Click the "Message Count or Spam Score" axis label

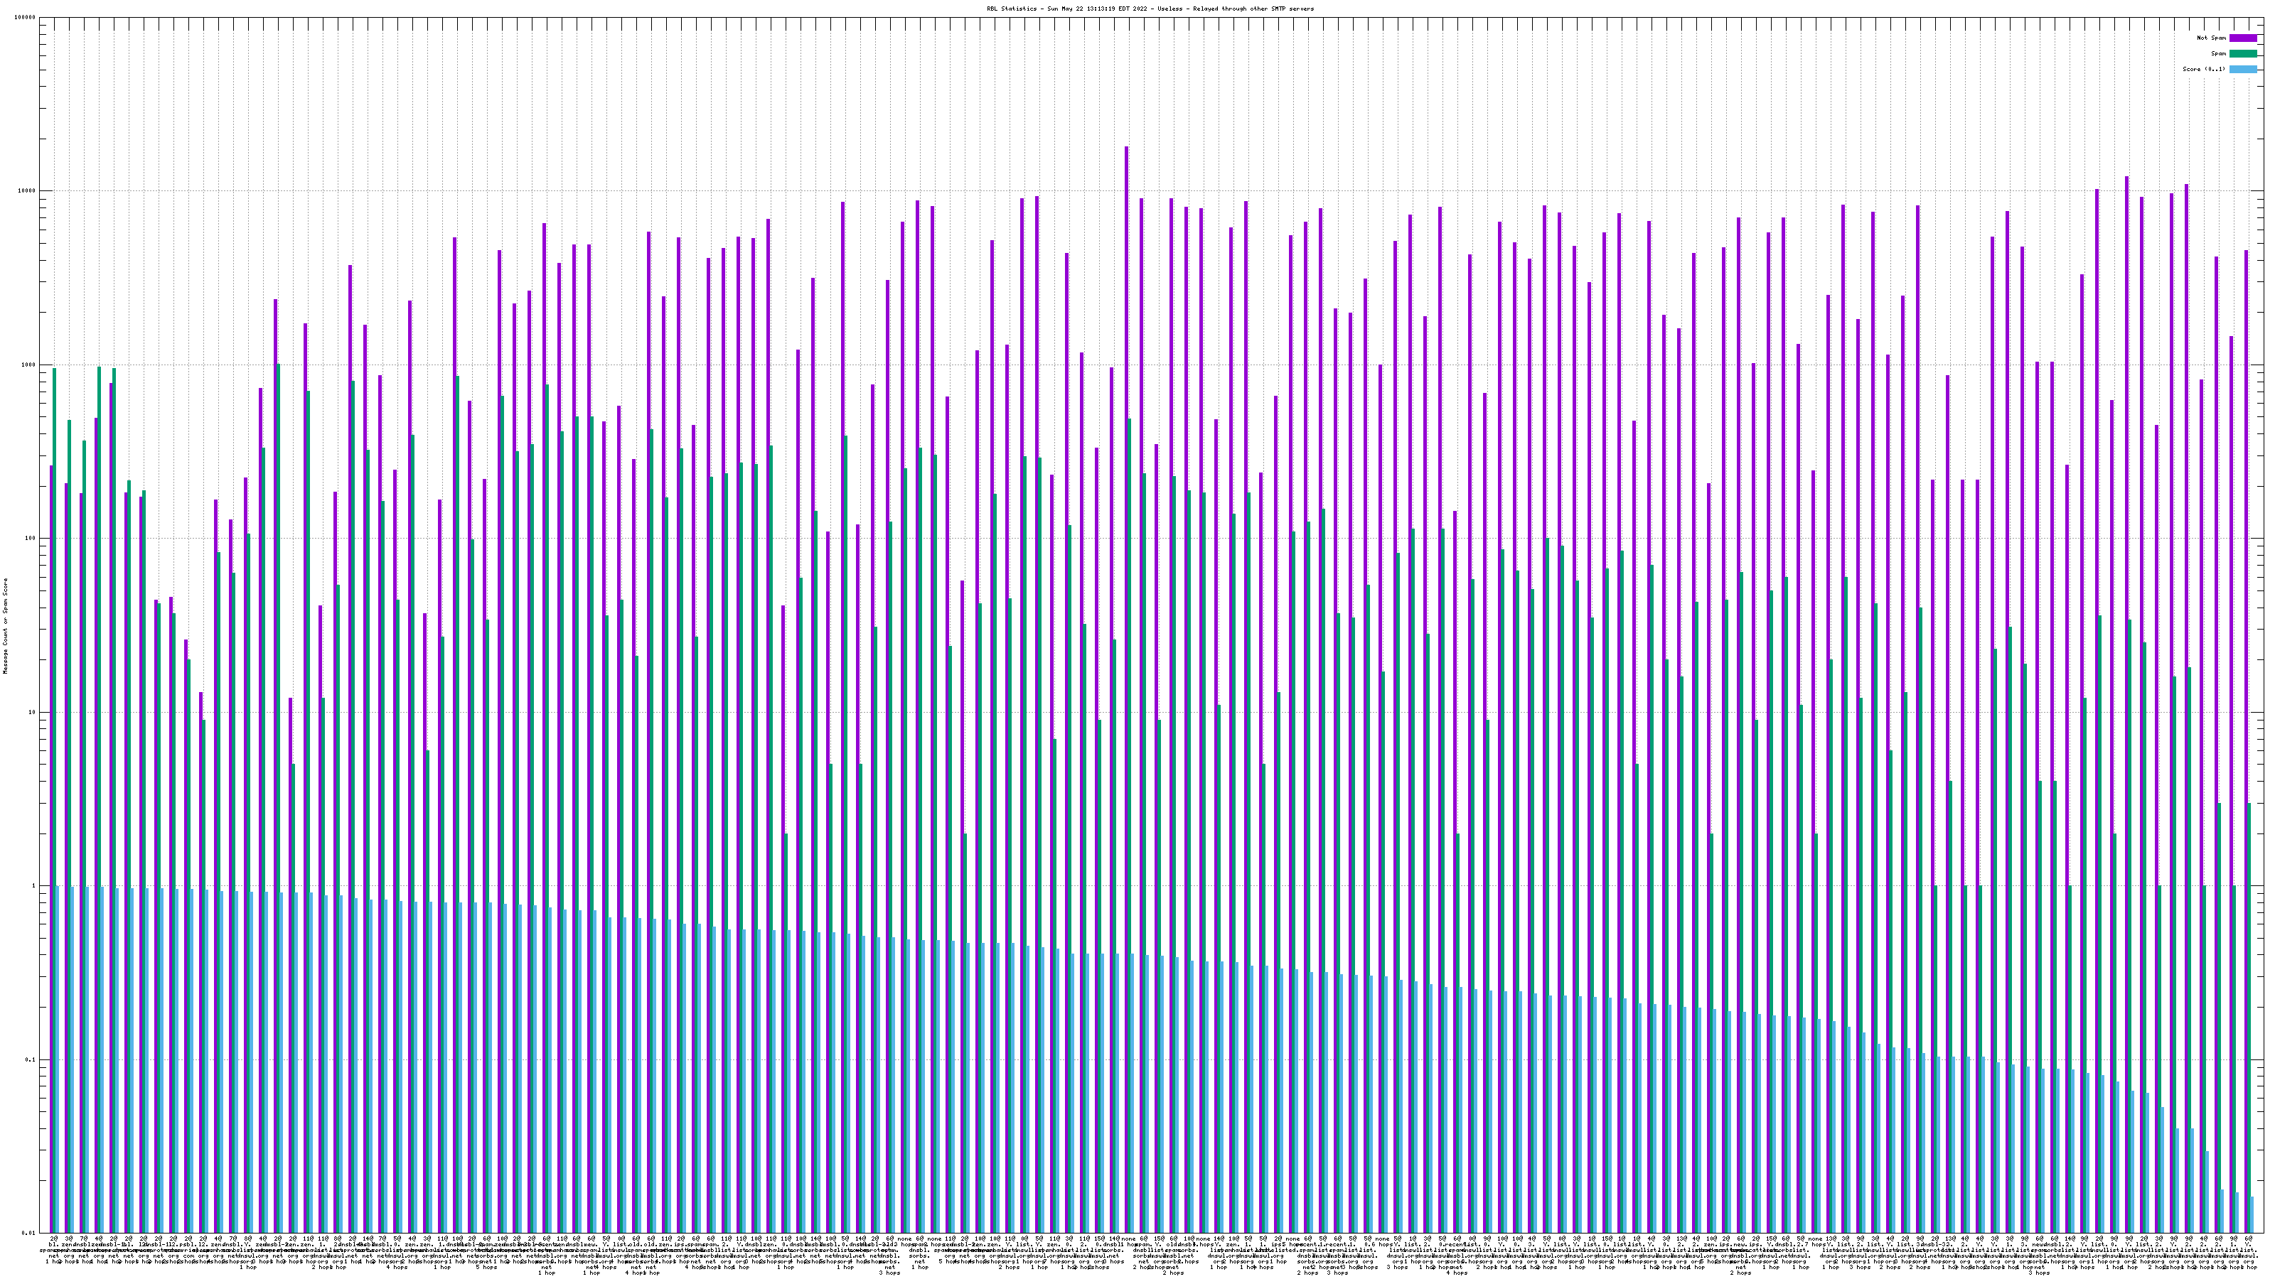click(x=5, y=626)
